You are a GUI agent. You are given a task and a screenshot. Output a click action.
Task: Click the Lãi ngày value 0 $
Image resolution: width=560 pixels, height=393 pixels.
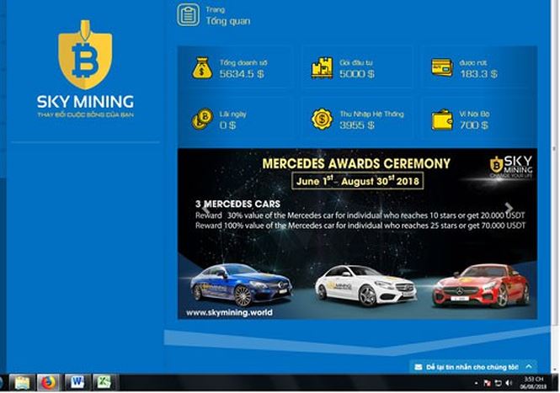tap(227, 125)
